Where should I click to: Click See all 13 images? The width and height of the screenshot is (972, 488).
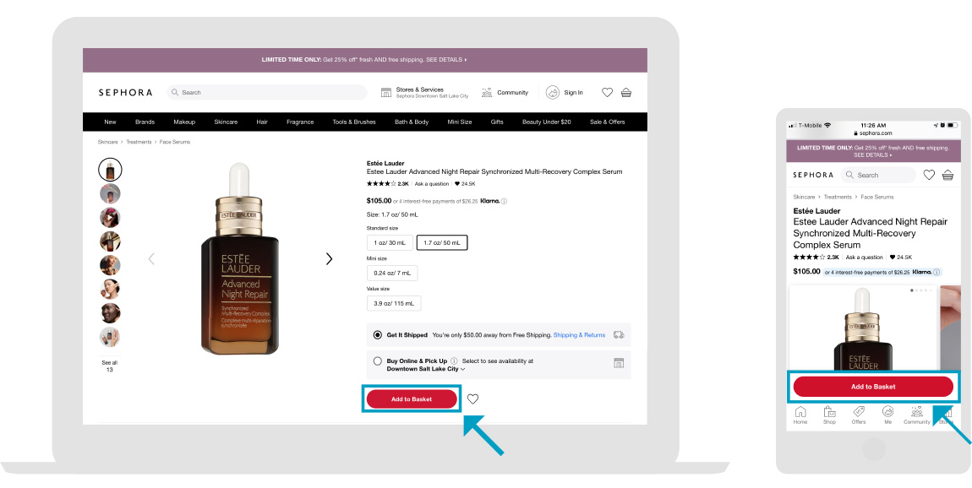click(110, 366)
